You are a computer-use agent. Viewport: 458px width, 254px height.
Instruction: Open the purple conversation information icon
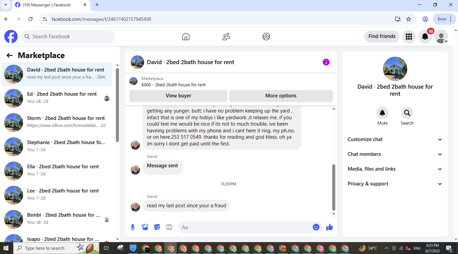point(326,62)
